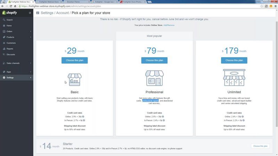
Task: Choose the $14 Starter plan
Action: pyautogui.click(x=260, y=146)
